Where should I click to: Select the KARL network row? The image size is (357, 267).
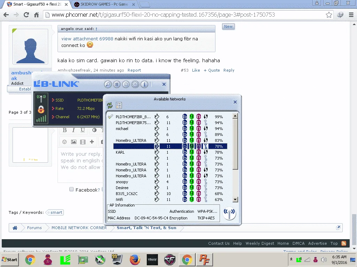point(170,152)
